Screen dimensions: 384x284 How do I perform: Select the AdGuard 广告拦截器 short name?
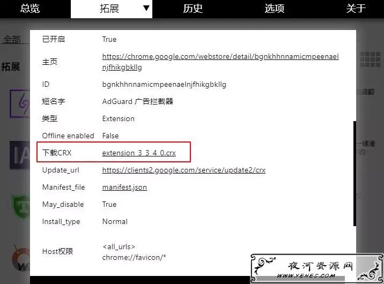[138, 101]
